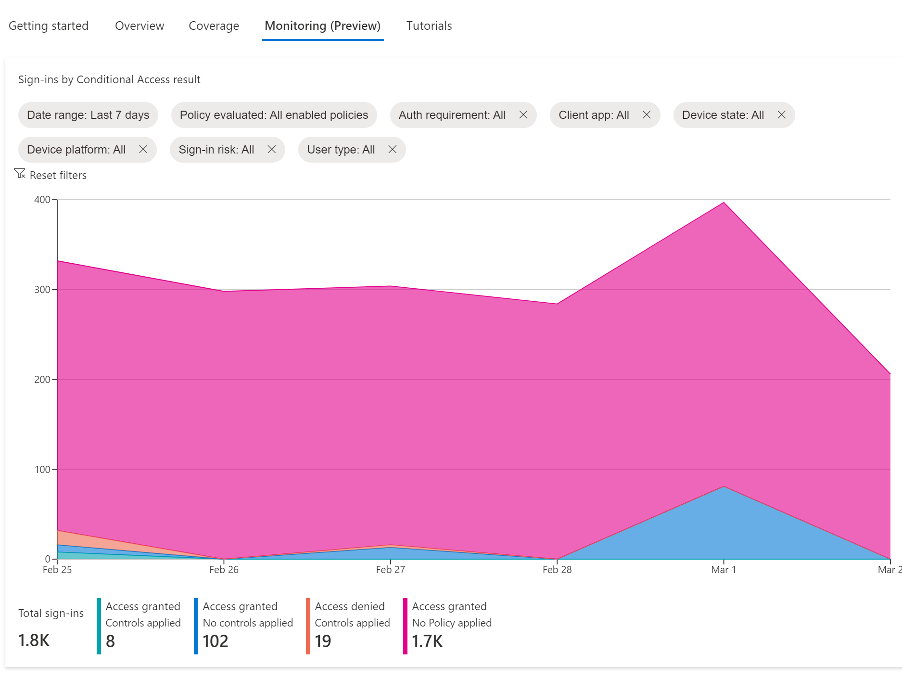
Task: Clear the Client app filter X icon
Action: click(647, 115)
